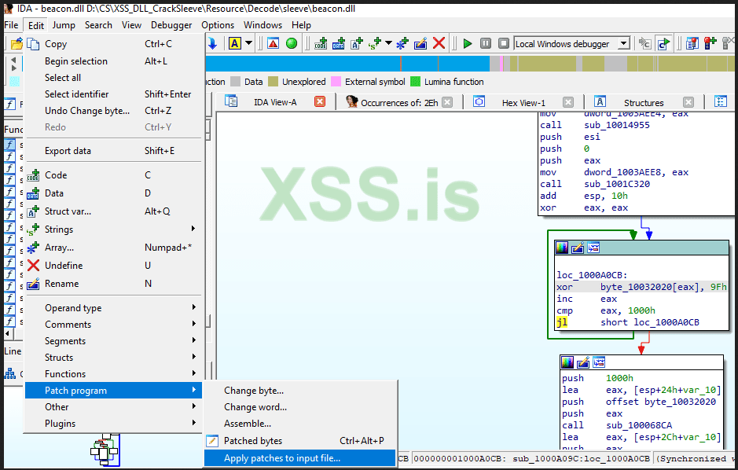Click the red X Undefine toolbar icon
The width and height of the screenshot is (738, 470).
pos(439,44)
